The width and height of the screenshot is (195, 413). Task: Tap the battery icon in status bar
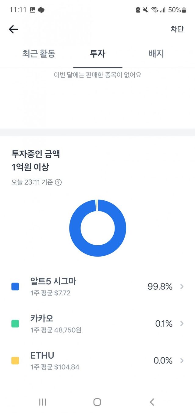coord(184,10)
